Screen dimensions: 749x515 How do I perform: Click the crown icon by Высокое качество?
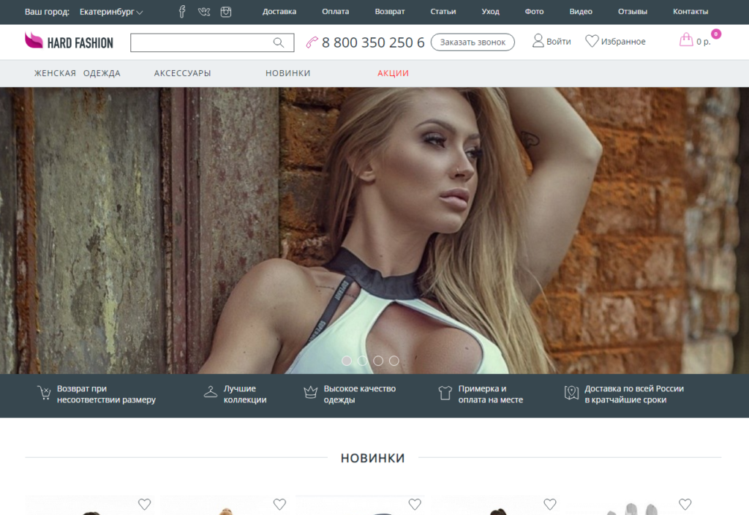coord(310,392)
